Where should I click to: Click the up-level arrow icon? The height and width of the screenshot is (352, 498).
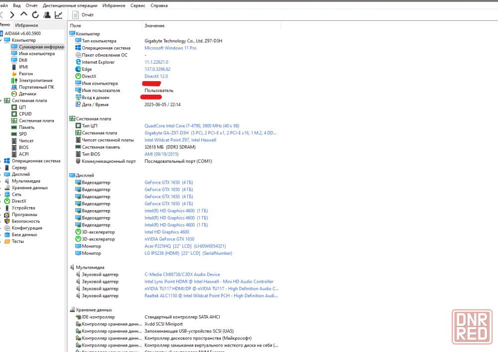pyautogui.click(x=24, y=14)
